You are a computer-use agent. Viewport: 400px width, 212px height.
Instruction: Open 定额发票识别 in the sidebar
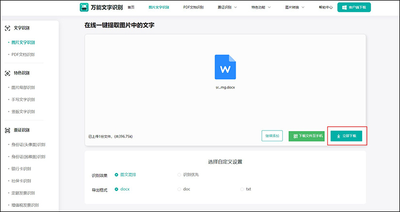pos(23,193)
